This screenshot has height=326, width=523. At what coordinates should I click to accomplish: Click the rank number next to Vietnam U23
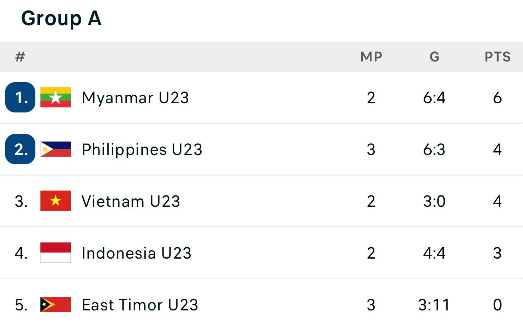(x=20, y=201)
